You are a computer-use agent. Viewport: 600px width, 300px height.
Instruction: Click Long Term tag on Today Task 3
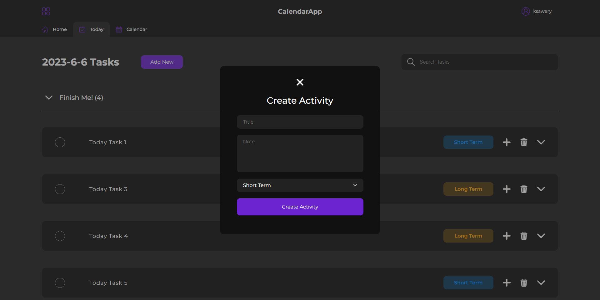(x=468, y=189)
